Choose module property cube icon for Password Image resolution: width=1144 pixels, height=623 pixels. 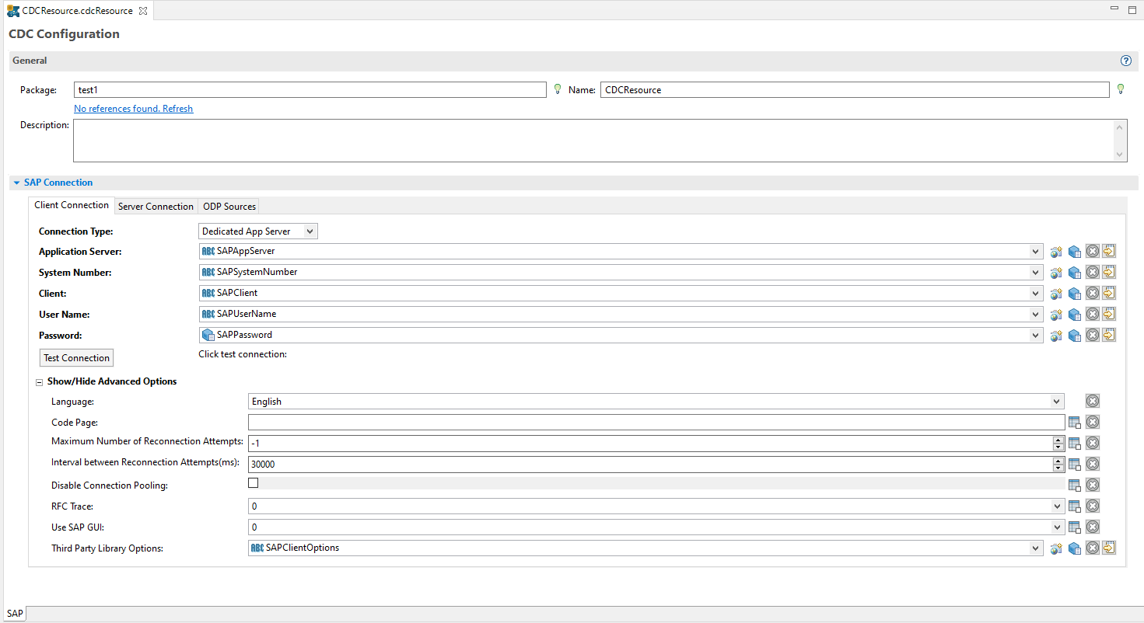(x=1074, y=336)
